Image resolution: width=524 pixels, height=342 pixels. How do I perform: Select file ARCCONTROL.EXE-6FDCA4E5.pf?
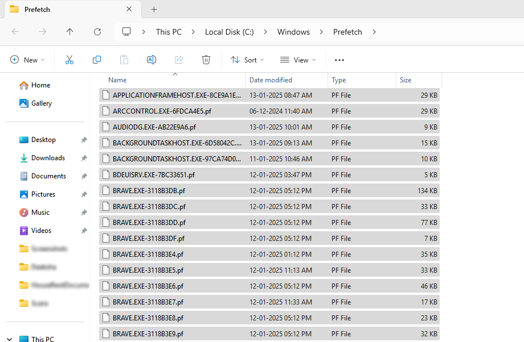tap(269, 111)
